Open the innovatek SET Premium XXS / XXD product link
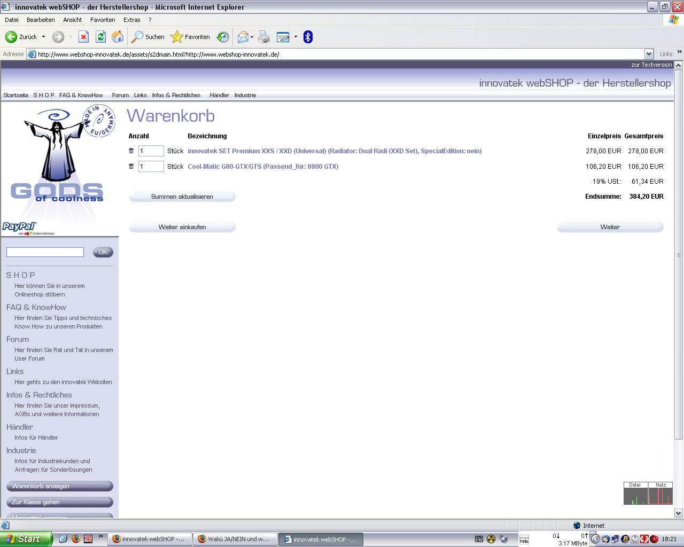684x547 pixels. (x=335, y=151)
